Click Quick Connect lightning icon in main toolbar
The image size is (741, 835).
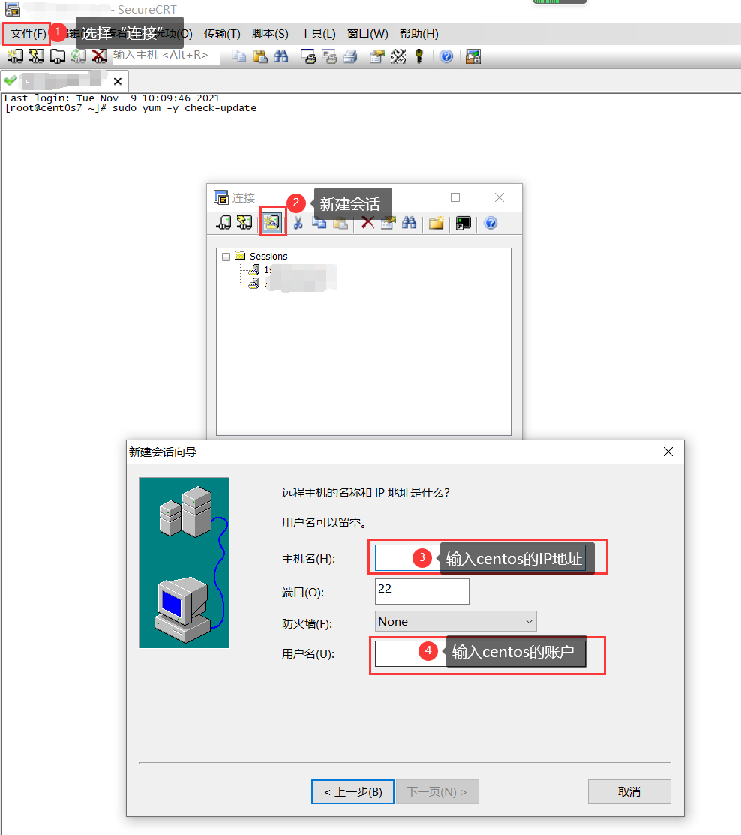(x=37, y=56)
